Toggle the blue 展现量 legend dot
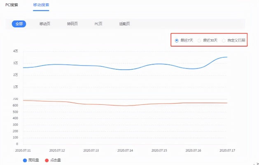 coord(25,160)
